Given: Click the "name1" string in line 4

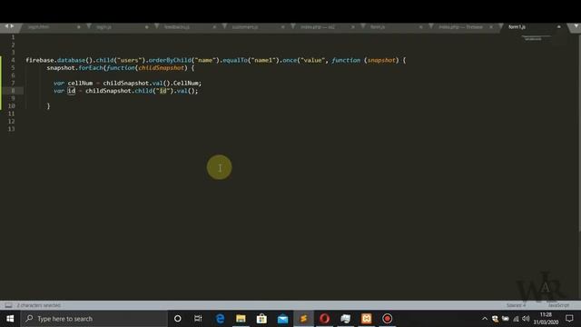Looking at the screenshot, I should (264, 60).
